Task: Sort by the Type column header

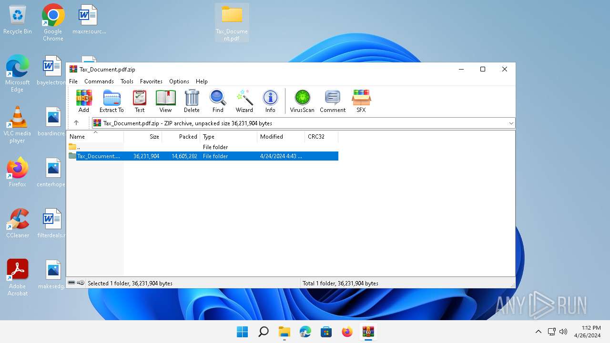Action: point(229,137)
